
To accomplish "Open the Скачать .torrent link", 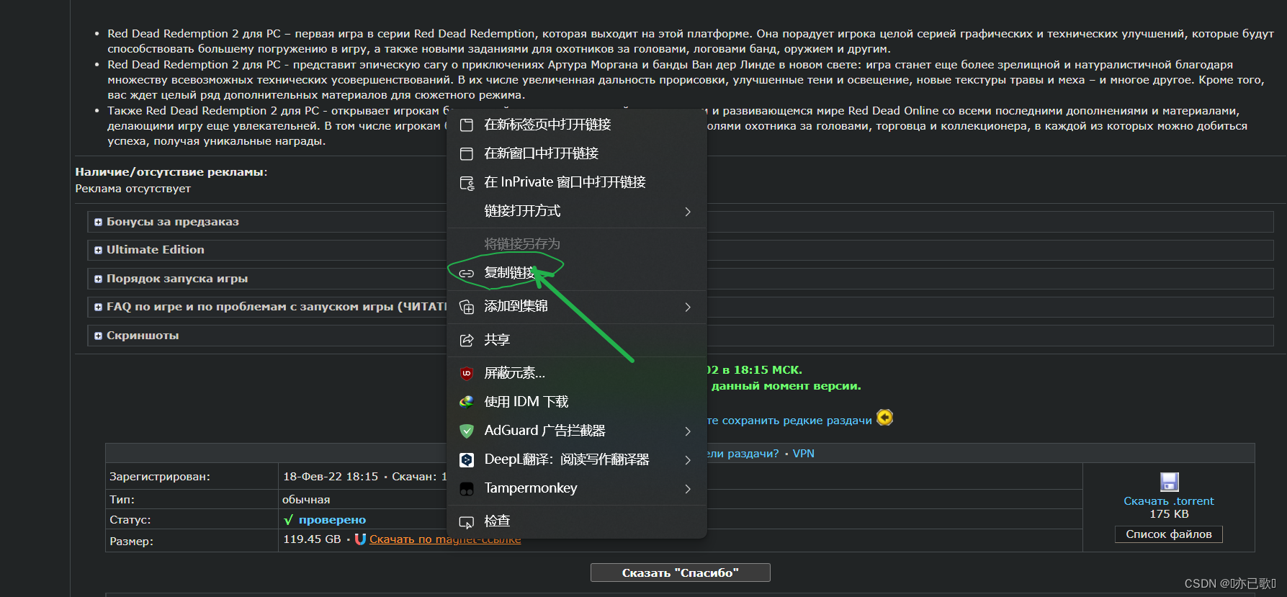I will (1168, 501).
